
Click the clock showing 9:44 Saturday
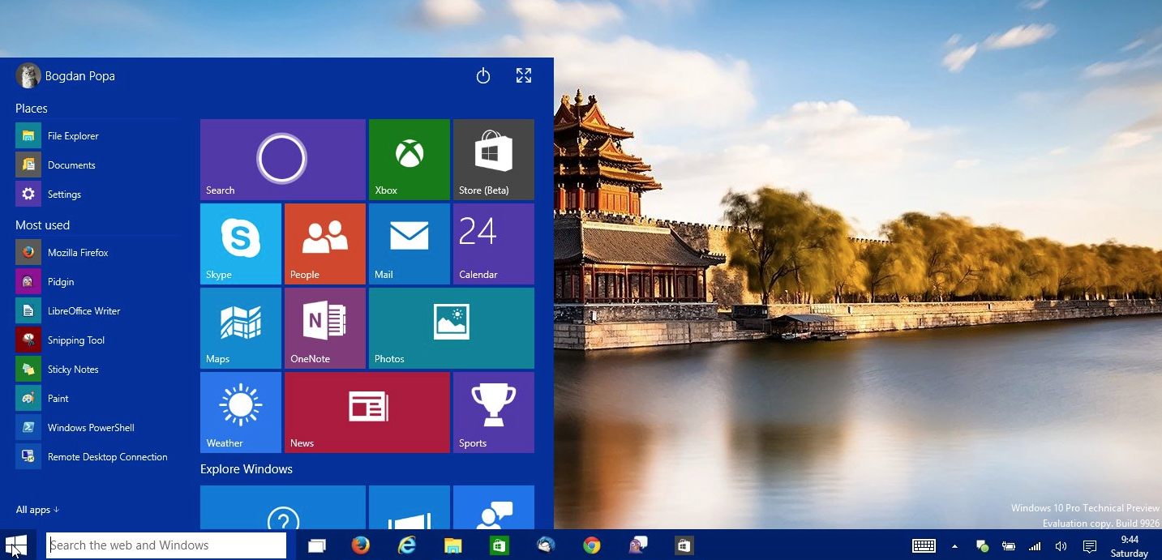(x=1130, y=546)
